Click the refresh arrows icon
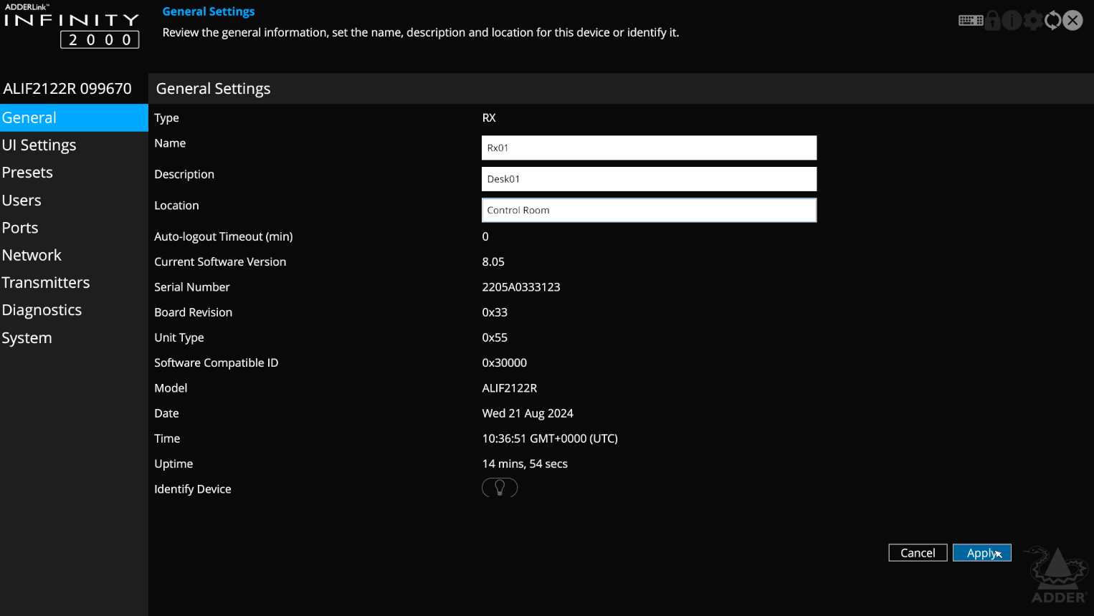This screenshot has width=1094, height=616. click(x=1052, y=20)
